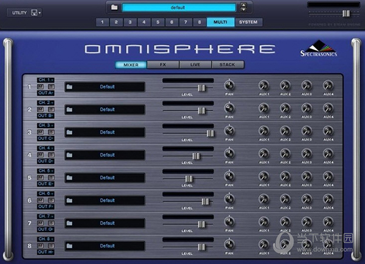Open the OUT A output dropdown
Image resolution: width=365 pixels, height=264 pixels.
coord(46,93)
